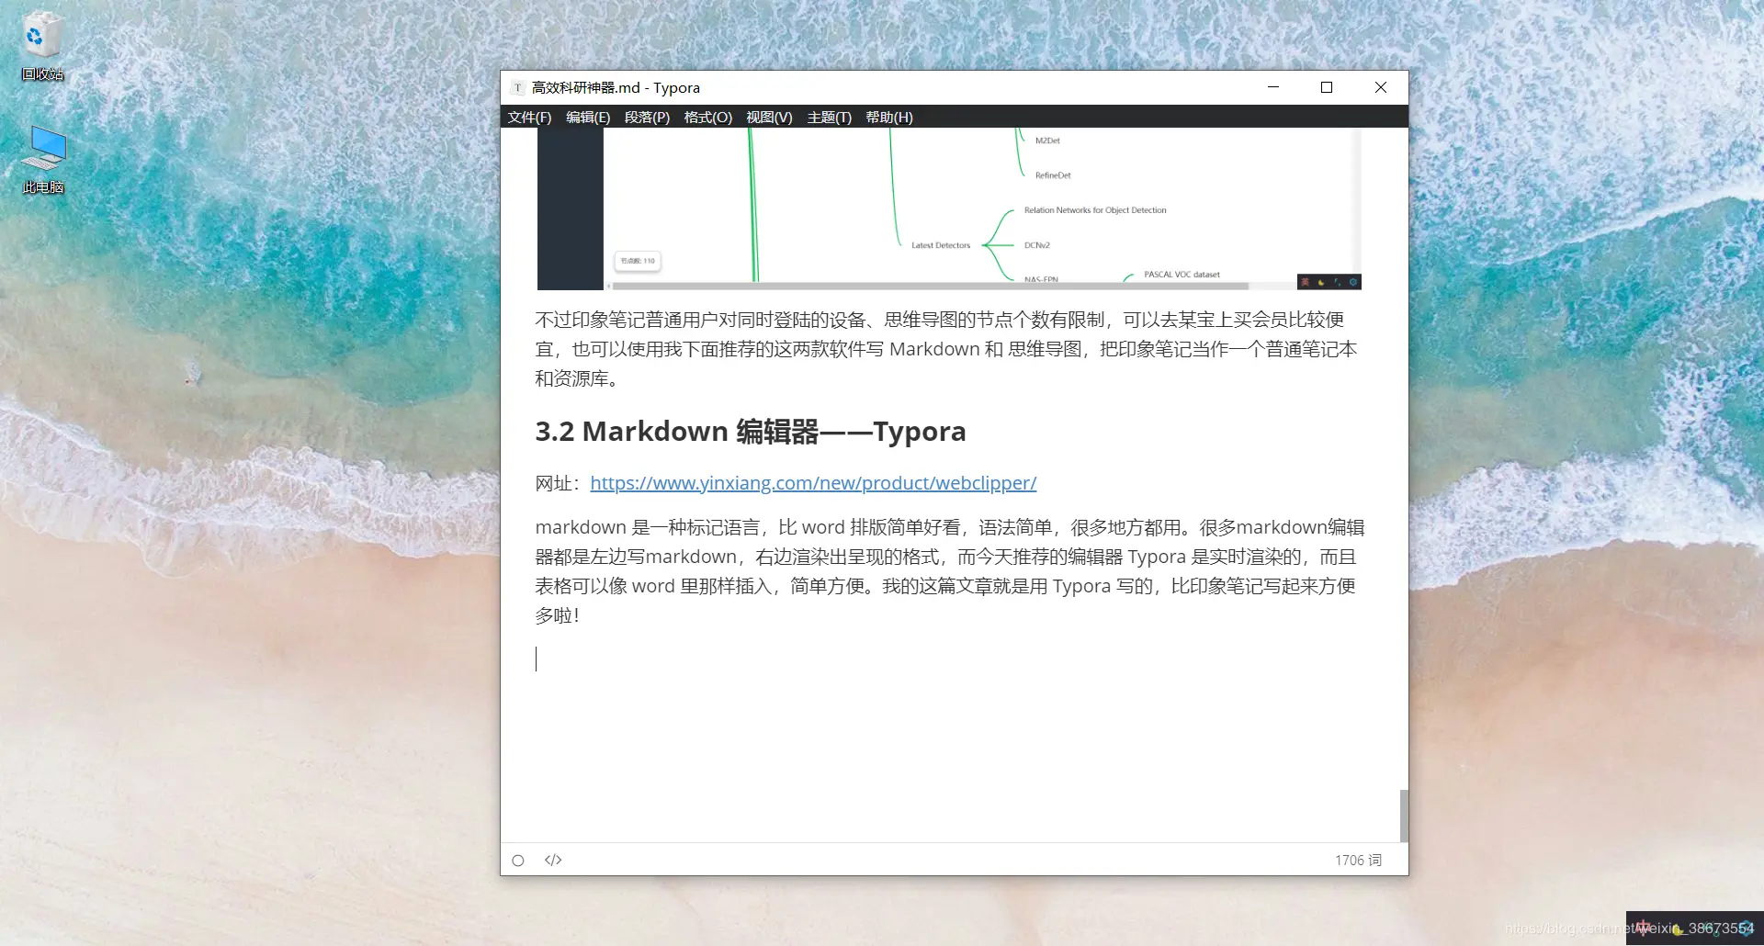1764x946 pixels.
Task: Open the 主题(T) menu
Action: (828, 117)
